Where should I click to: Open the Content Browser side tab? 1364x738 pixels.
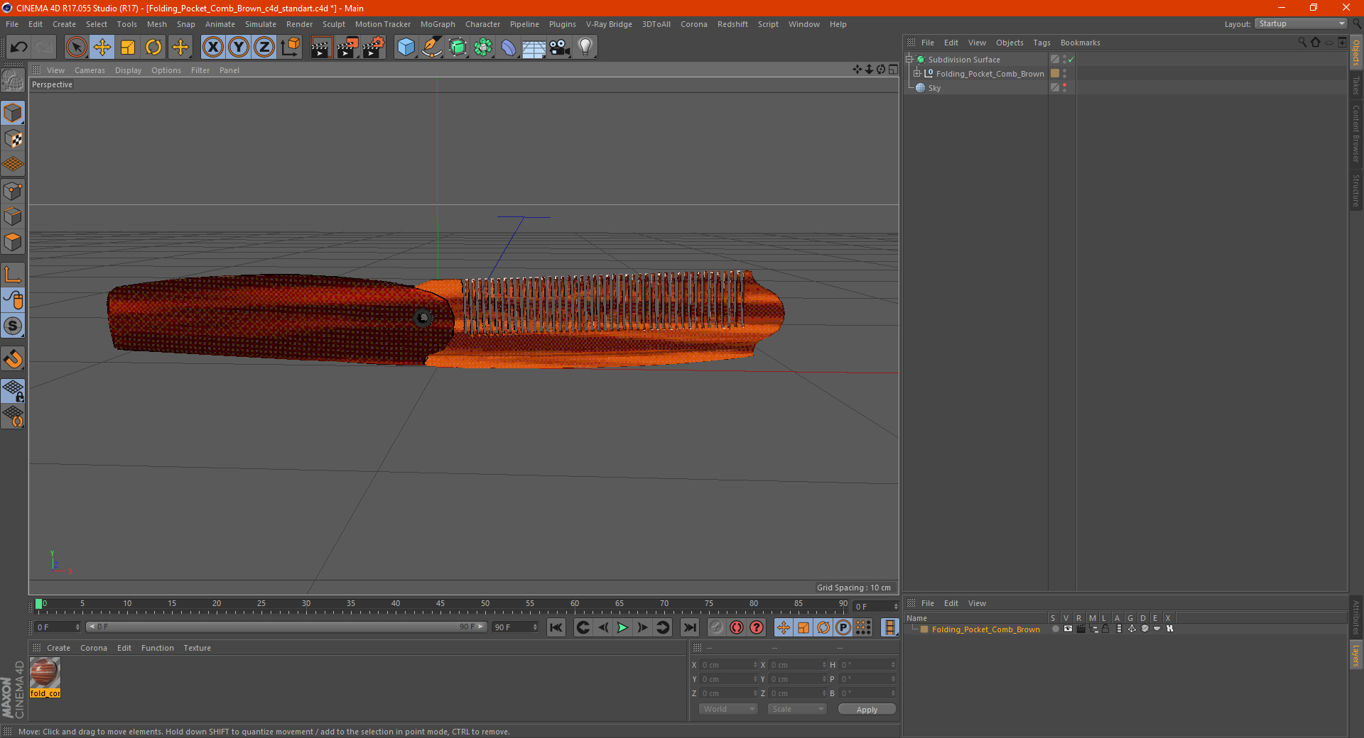pos(1355,133)
